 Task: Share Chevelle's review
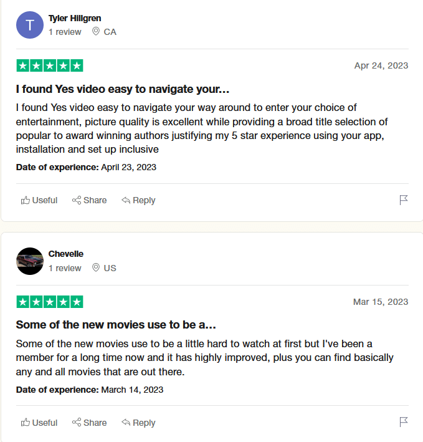[89, 423]
